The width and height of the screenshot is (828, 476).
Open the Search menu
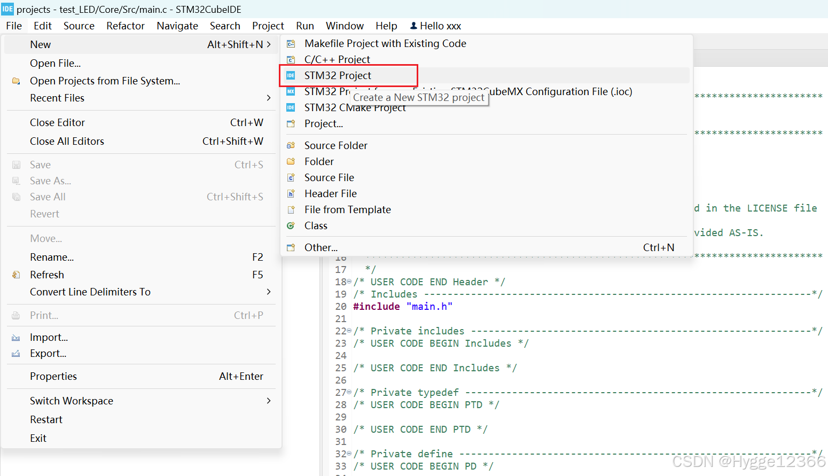click(x=225, y=26)
